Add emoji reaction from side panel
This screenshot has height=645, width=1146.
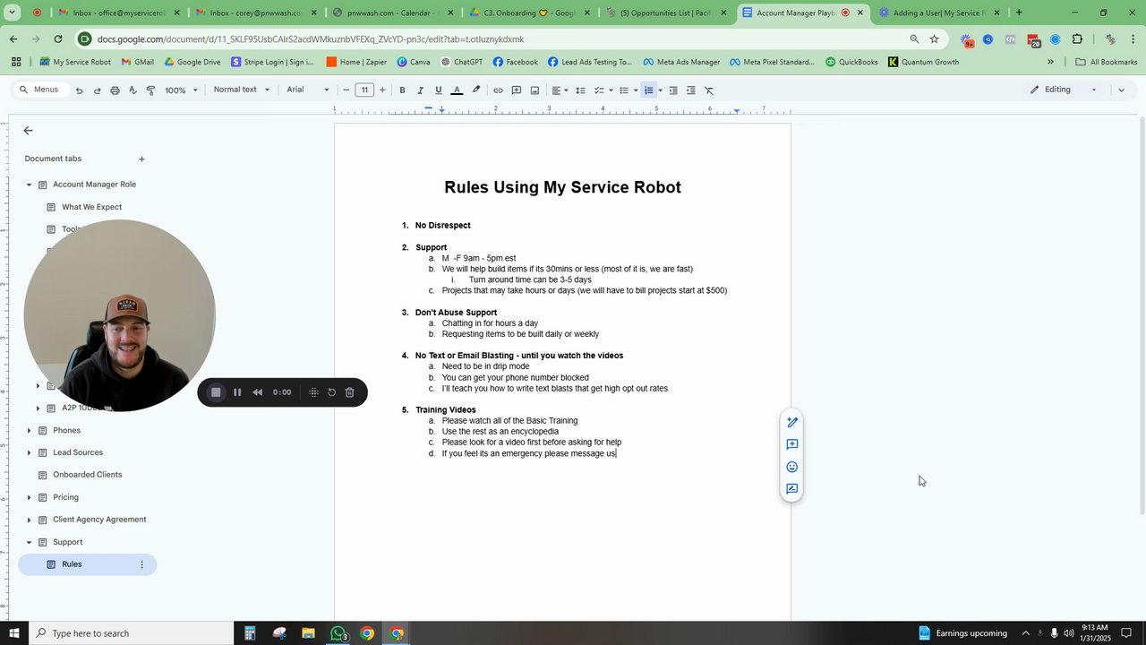(791, 467)
